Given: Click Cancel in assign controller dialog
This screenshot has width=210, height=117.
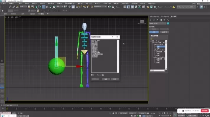Looking at the screenshot, I should point(115,79).
